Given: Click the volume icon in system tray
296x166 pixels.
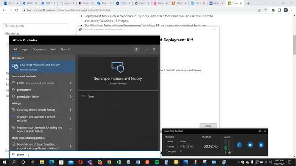Looking at the screenshot, I should click(x=271, y=162).
